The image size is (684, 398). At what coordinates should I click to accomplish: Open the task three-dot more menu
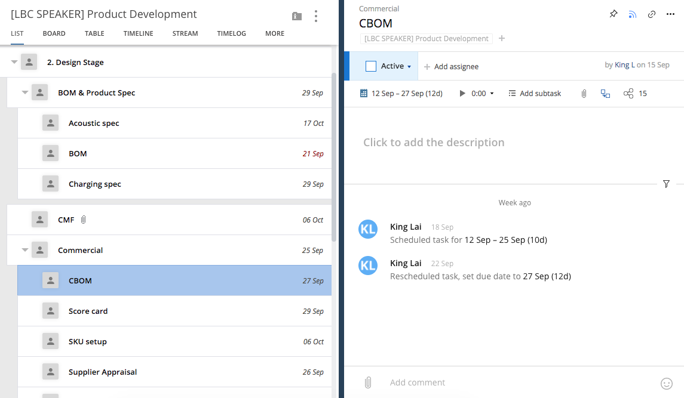670,14
